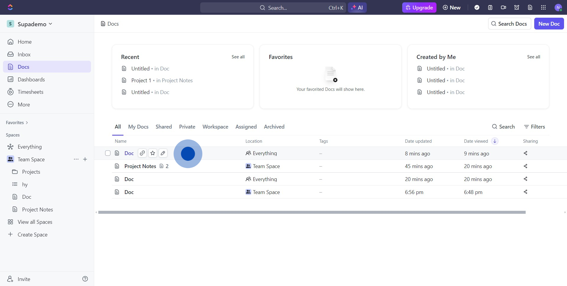Toggle Date viewed sort direction arrow
Screen dimensions: 567x286
[x=495, y=141]
